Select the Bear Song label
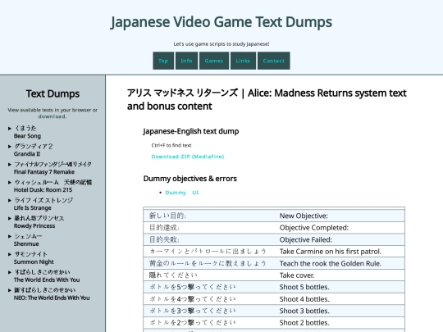443x332 pixels. [x=27, y=136]
